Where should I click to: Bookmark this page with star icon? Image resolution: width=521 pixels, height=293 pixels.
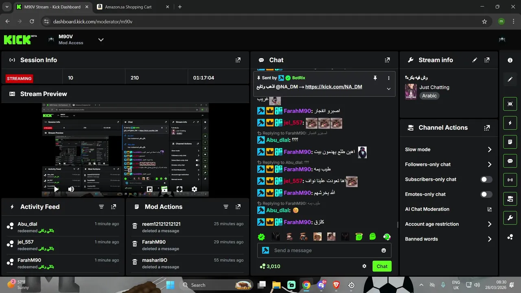(484, 22)
